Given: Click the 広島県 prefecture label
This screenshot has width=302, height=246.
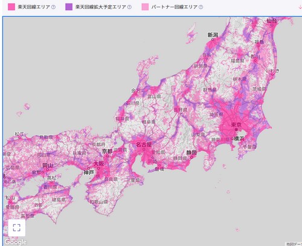Looking at the screenshot, I should tap(13, 168).
